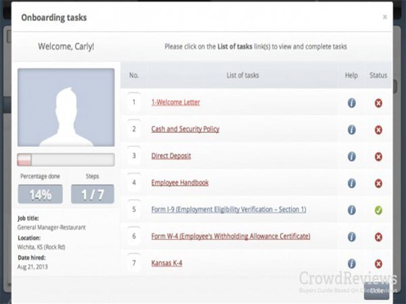Open the 1-Welcome Letter task
The height and width of the screenshot is (304, 406).
click(176, 102)
